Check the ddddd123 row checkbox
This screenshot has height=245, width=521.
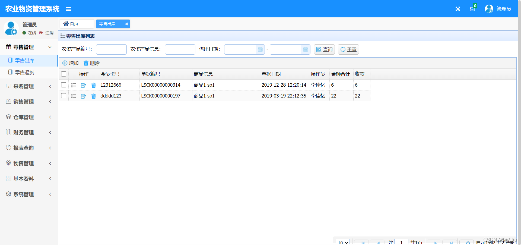click(x=64, y=96)
